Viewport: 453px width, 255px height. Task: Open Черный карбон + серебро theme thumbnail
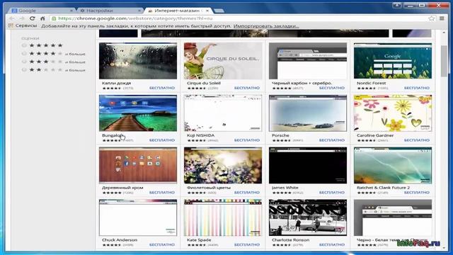pyautogui.click(x=308, y=61)
